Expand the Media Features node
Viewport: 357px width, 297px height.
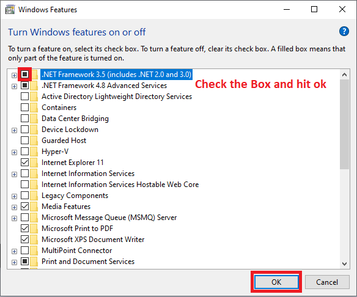point(14,207)
